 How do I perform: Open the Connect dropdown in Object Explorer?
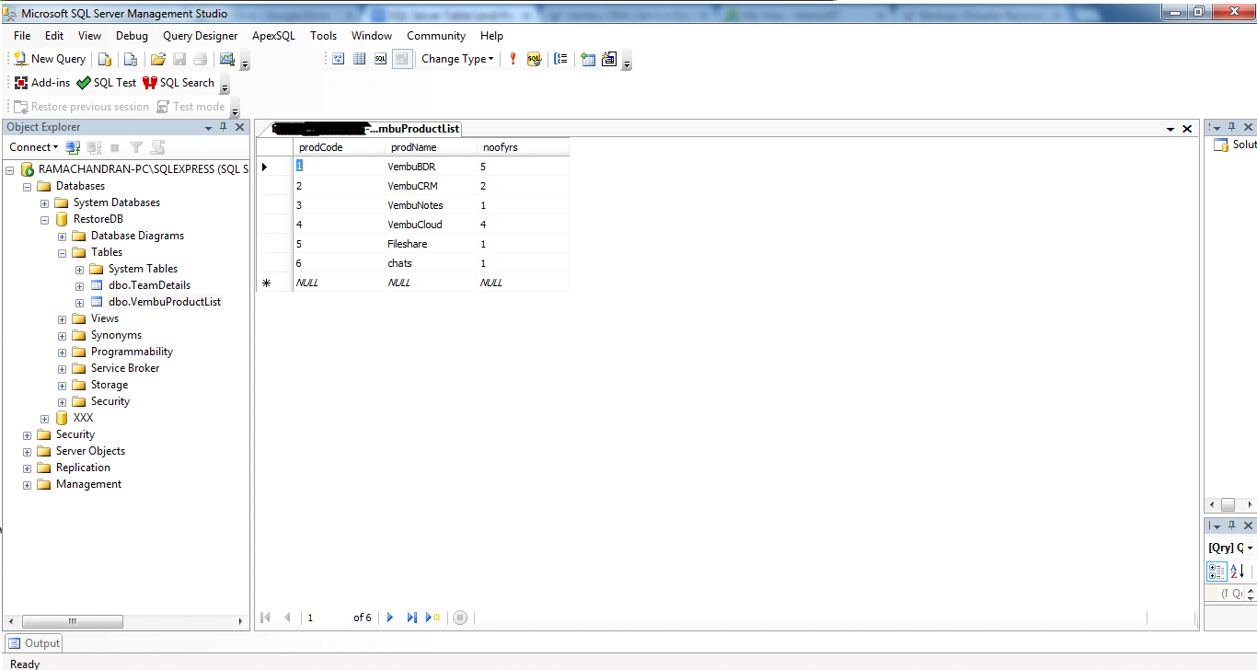pyautogui.click(x=34, y=147)
